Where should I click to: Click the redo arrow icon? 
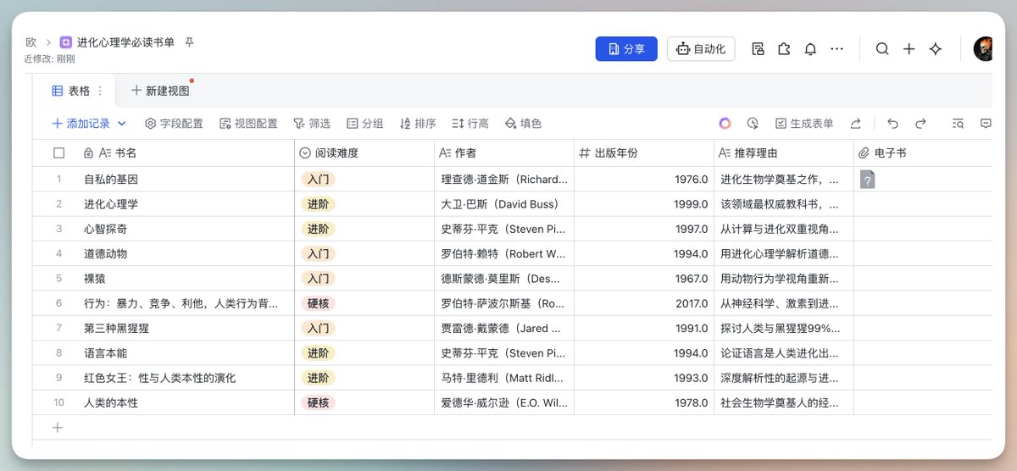(x=920, y=124)
